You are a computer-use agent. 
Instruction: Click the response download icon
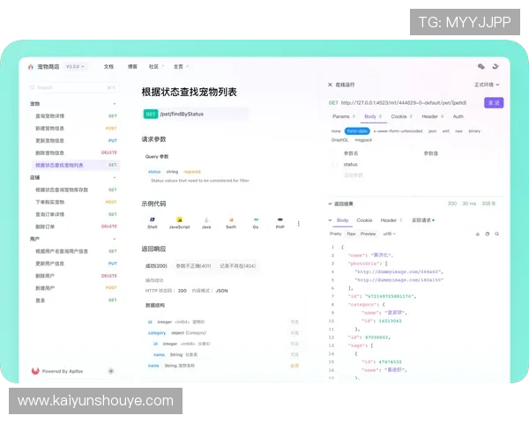tap(477, 234)
